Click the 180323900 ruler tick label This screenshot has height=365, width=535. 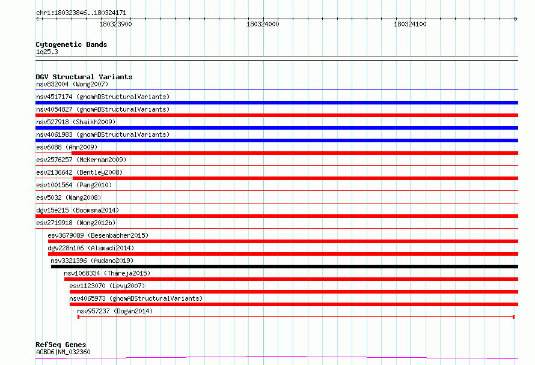click(x=115, y=24)
